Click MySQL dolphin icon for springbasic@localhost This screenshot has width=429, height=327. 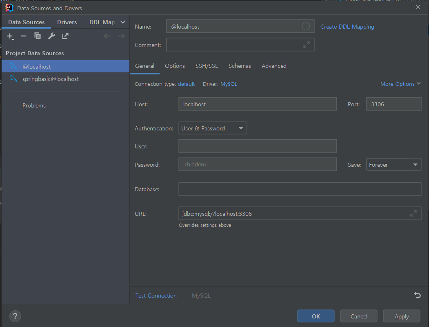[13, 78]
